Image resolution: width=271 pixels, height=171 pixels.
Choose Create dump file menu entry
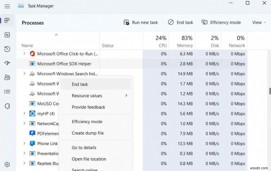pyautogui.click(x=96, y=133)
